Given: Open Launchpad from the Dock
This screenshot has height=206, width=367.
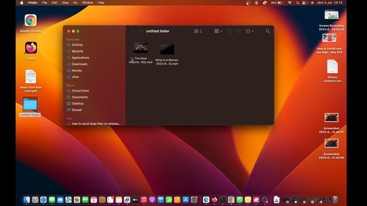Looking at the screenshot, I should click(x=35, y=200).
